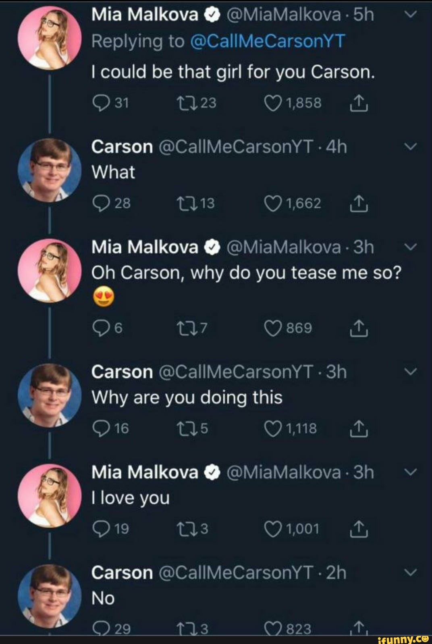Click the verified badge on Mia Malkova's top tweet
This screenshot has width=432, height=644.
click(x=210, y=15)
